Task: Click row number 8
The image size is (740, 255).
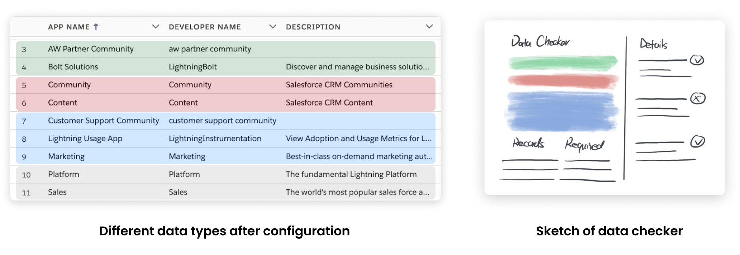Action: [24, 139]
